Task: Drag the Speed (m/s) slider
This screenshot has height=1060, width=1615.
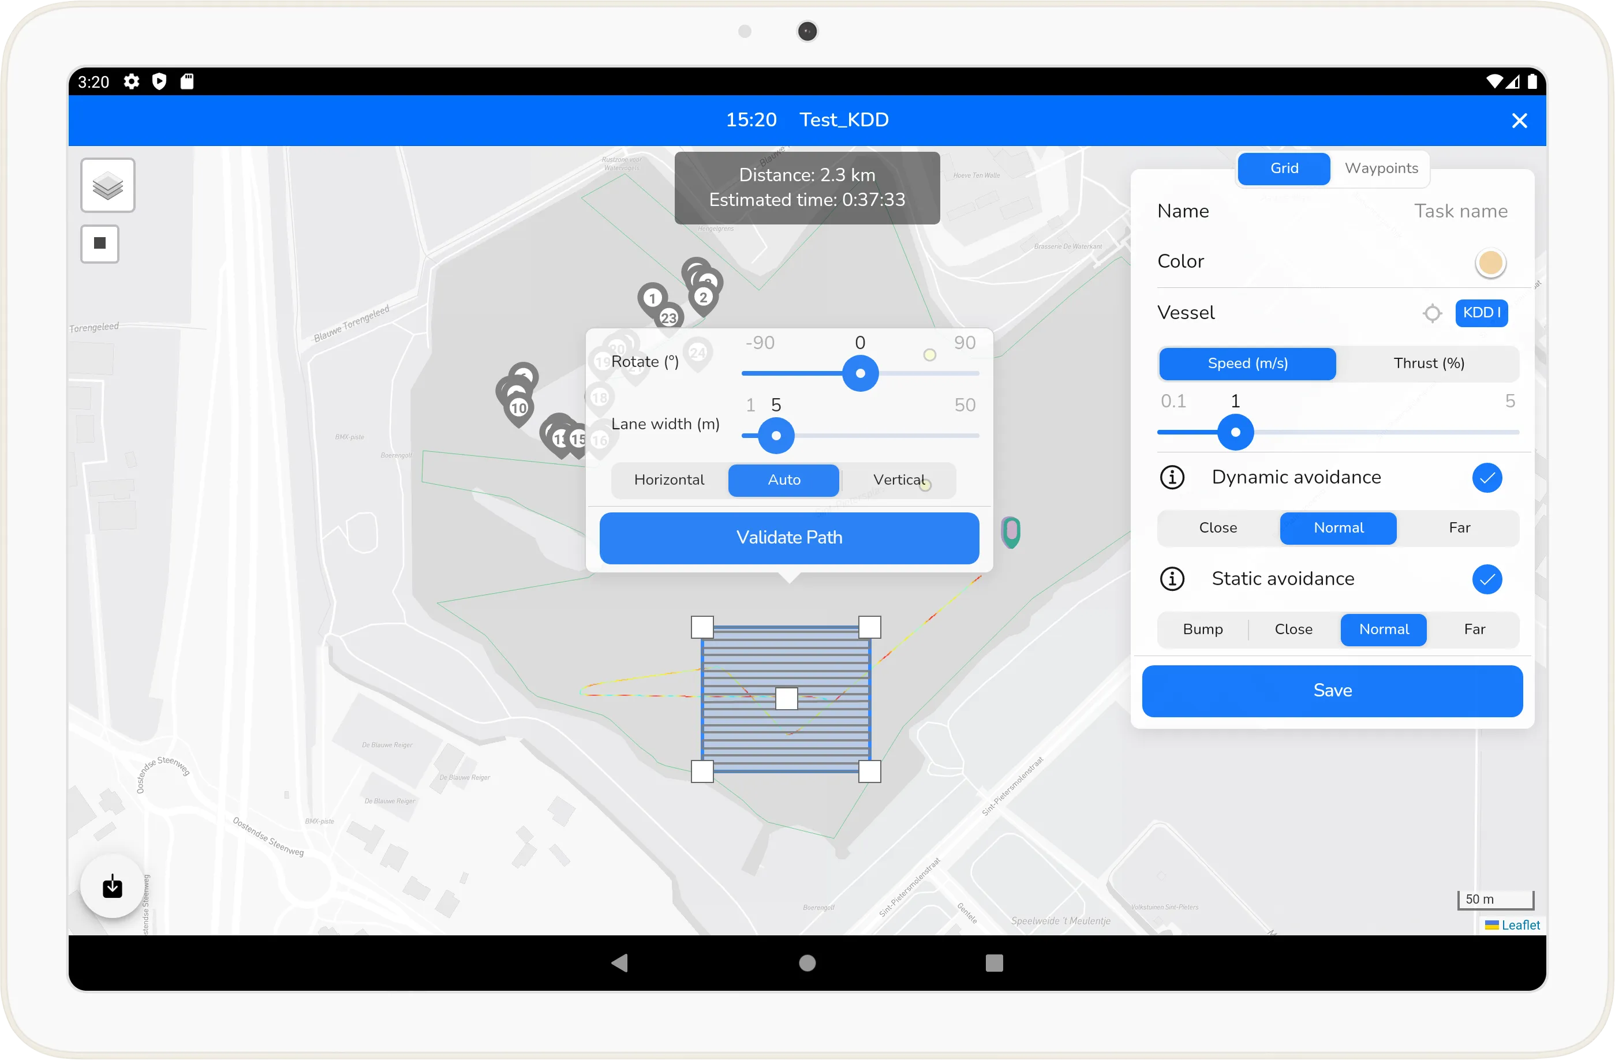Action: (x=1234, y=432)
